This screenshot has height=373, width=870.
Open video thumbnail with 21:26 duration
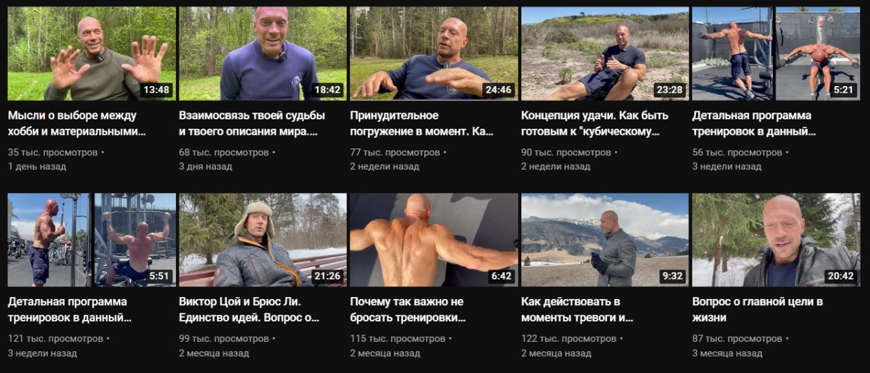click(x=262, y=240)
